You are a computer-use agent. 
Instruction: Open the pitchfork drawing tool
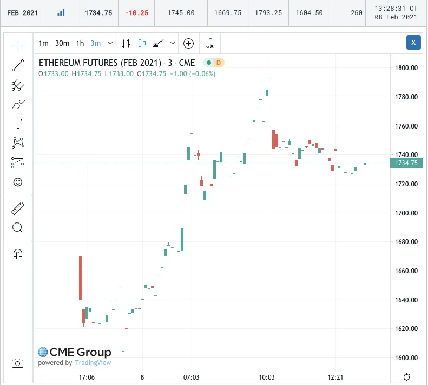[x=18, y=85]
